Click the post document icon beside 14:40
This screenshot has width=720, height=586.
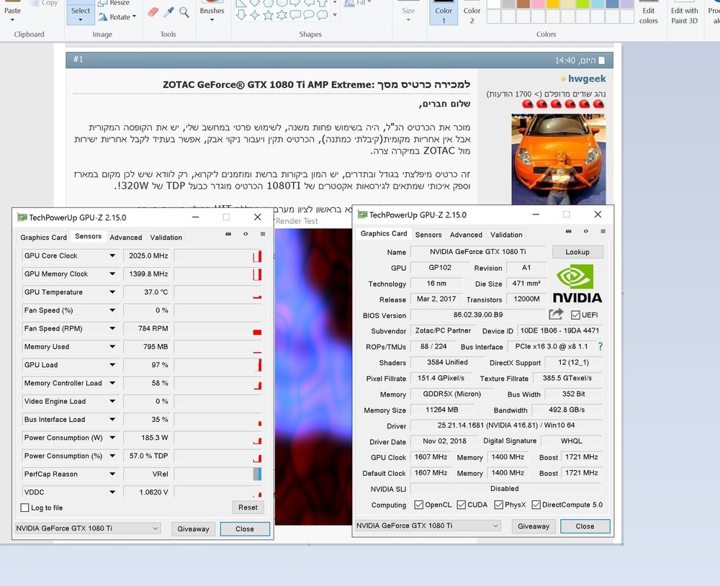(x=602, y=60)
